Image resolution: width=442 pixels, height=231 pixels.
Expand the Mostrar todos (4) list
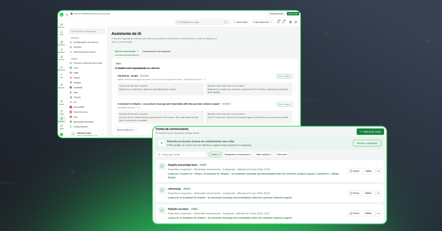coord(126,130)
